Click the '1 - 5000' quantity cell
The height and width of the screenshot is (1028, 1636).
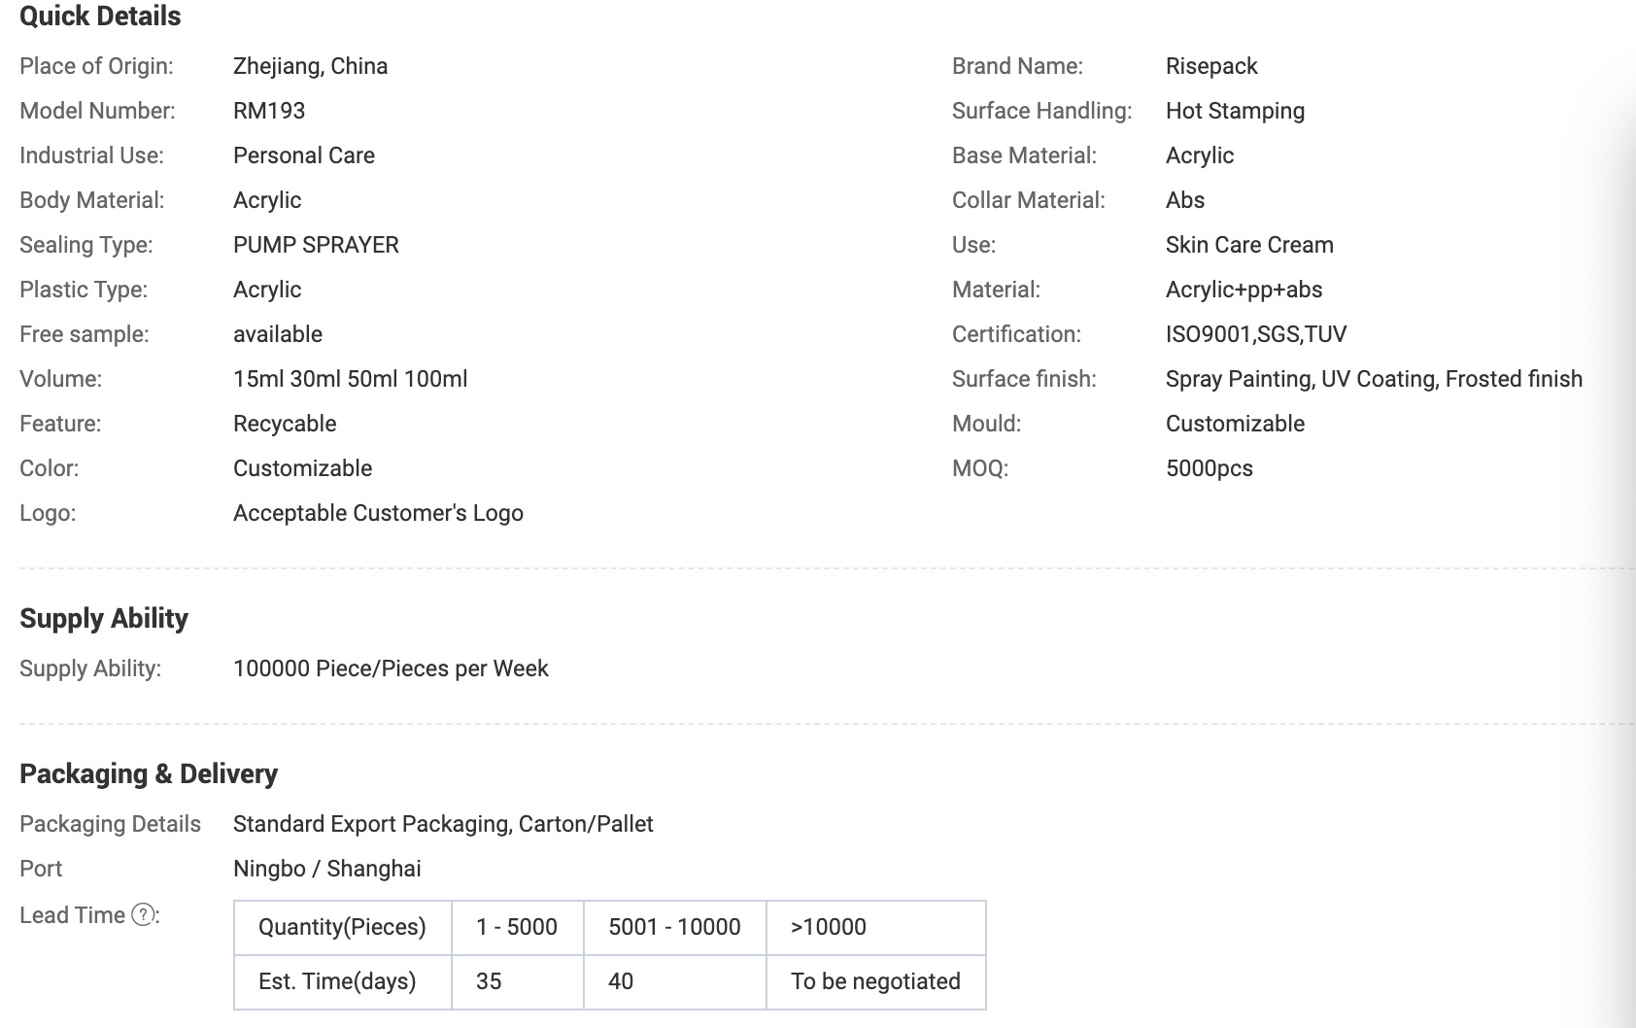pos(518,927)
